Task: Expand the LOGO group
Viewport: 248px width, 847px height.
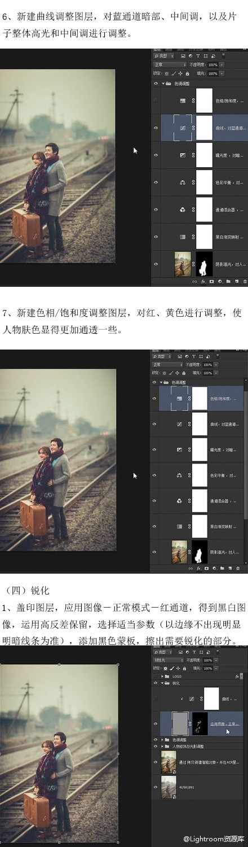Action: tap(162, 676)
